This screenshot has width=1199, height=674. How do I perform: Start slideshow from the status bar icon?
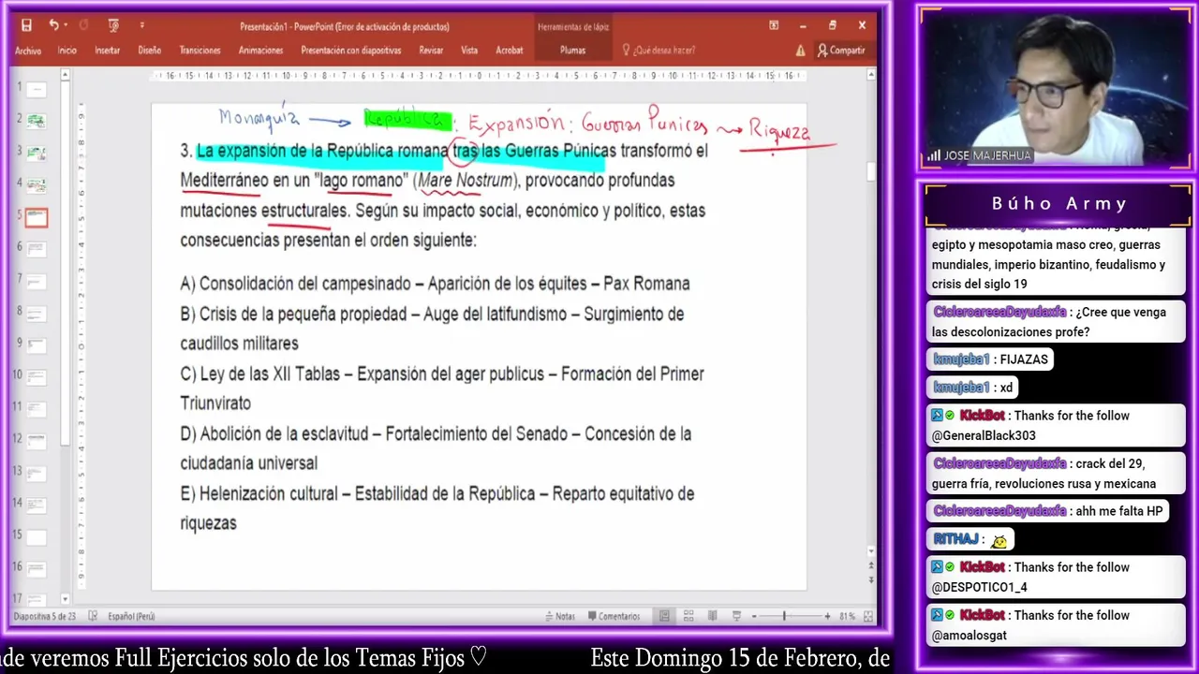[738, 616]
